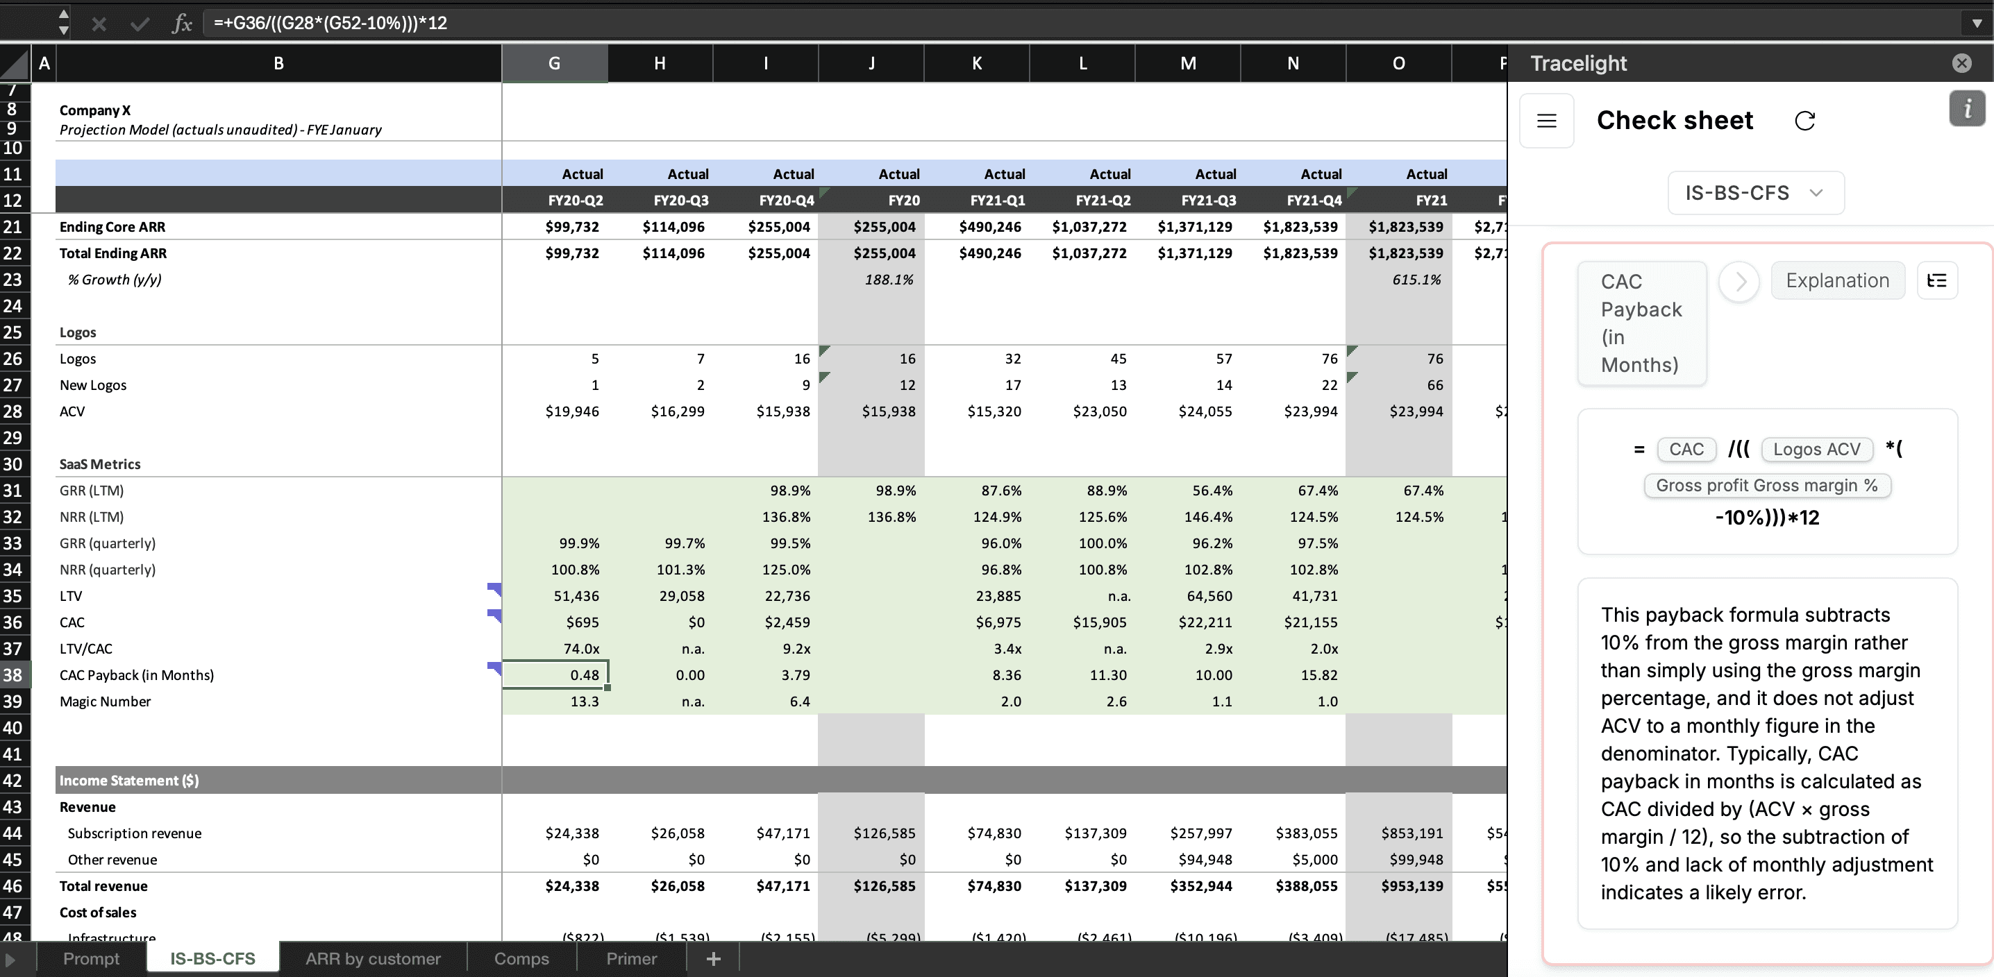Select the Total revenue label cell
The height and width of the screenshot is (977, 1994).
(x=278, y=887)
